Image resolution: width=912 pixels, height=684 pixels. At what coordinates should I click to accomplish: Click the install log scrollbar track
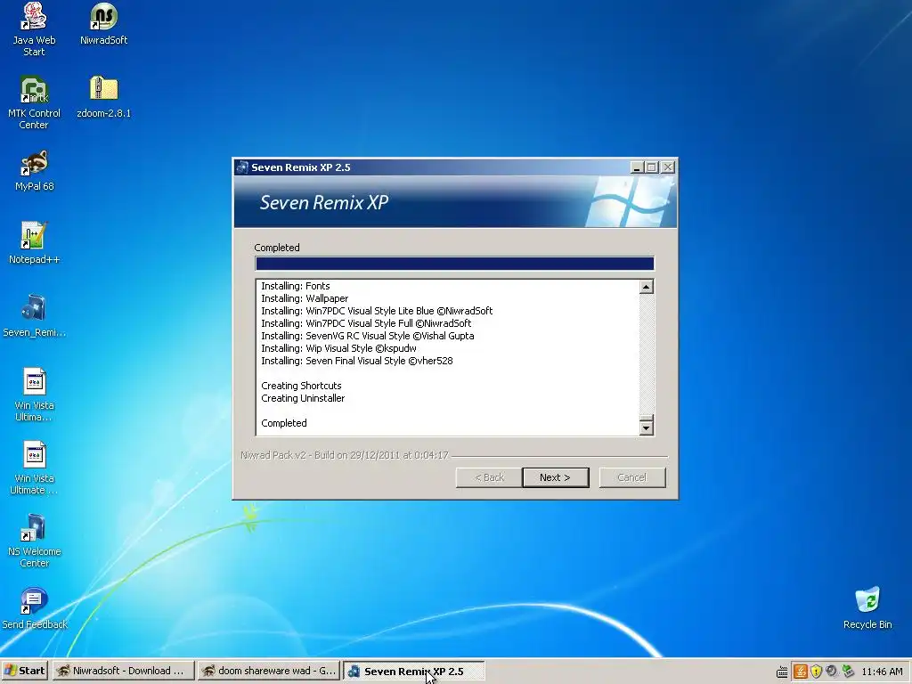pos(647,354)
